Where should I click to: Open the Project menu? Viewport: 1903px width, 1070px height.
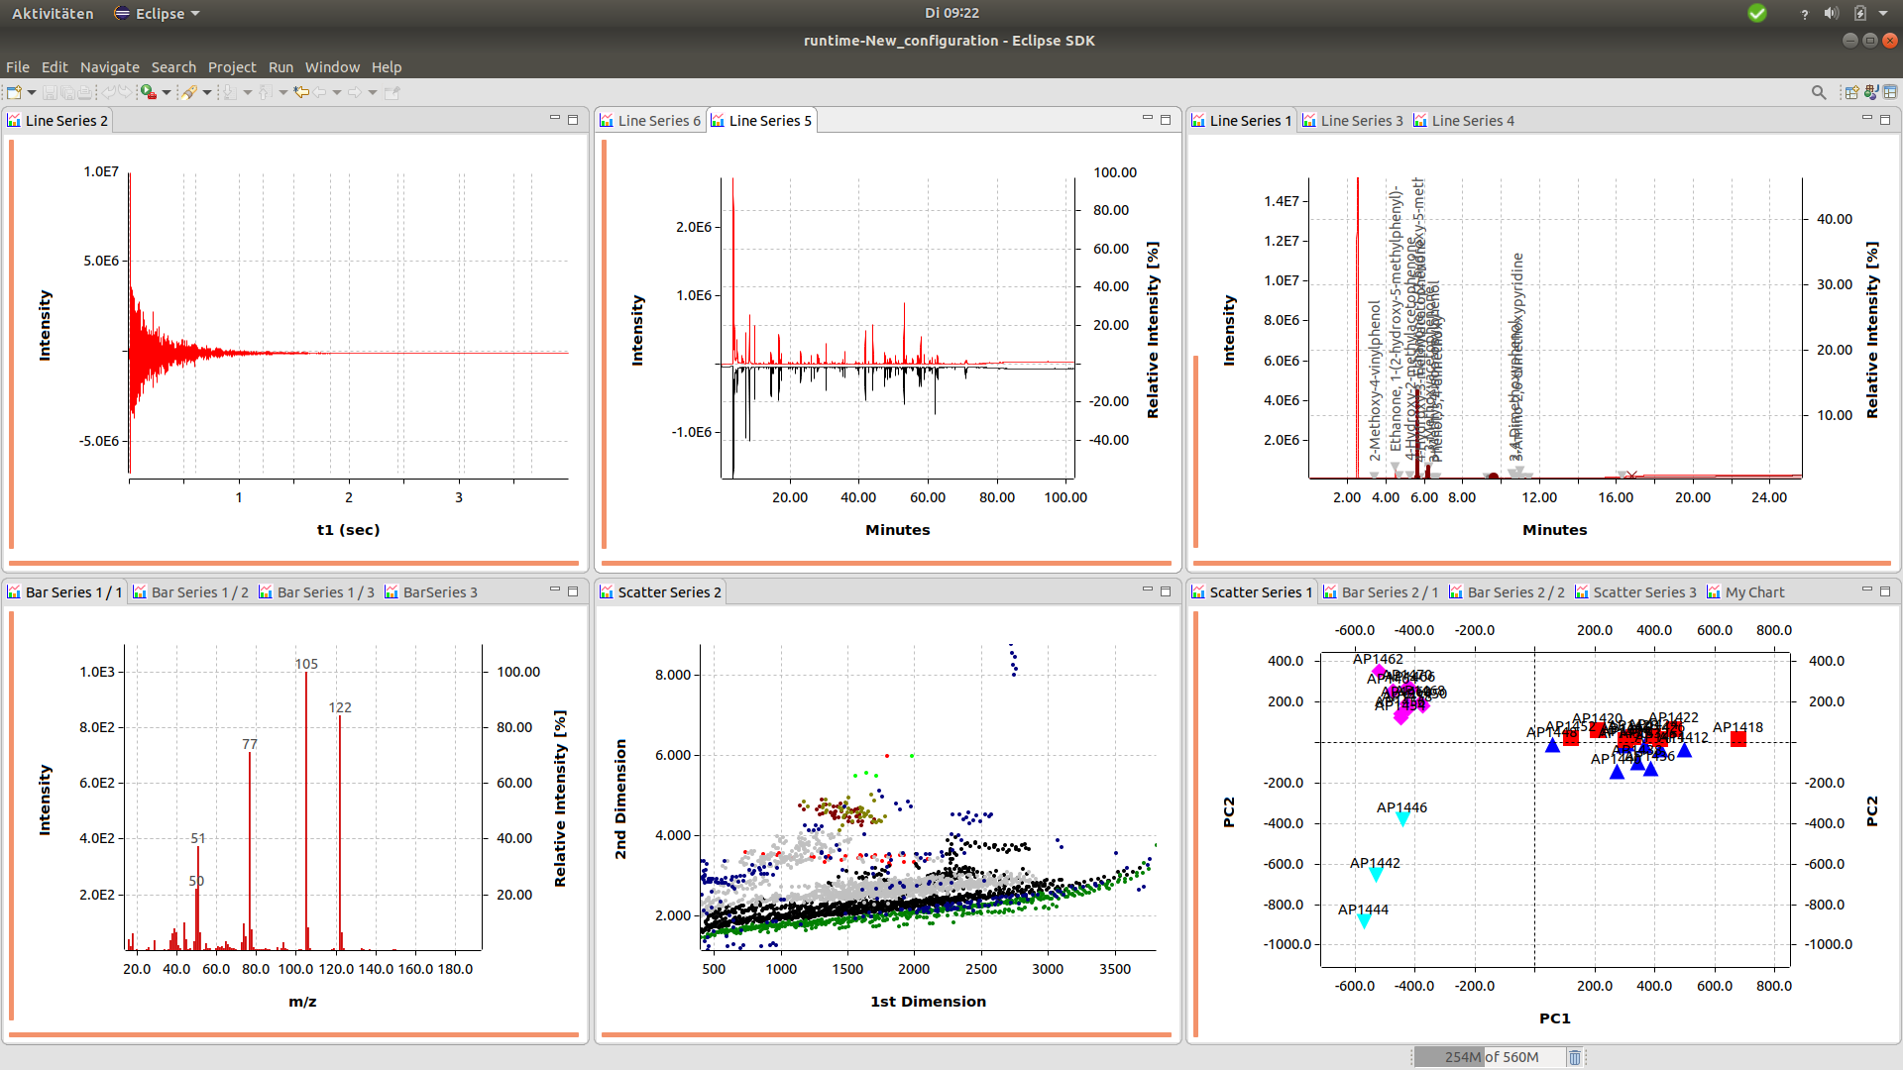232,67
